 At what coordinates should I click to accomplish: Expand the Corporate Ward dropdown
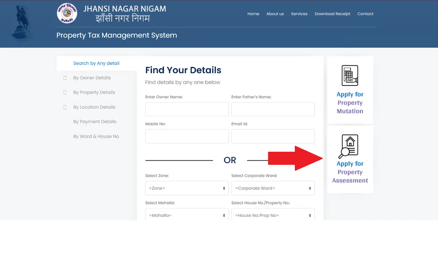273,188
